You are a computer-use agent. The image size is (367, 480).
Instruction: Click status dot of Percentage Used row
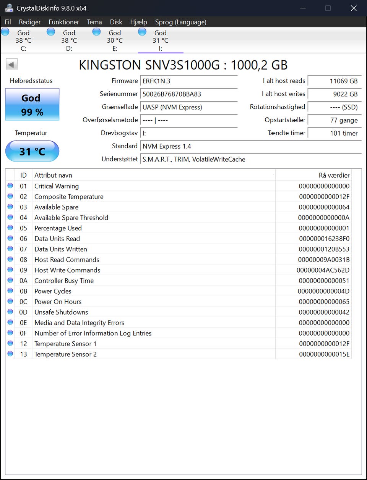tap(10, 228)
